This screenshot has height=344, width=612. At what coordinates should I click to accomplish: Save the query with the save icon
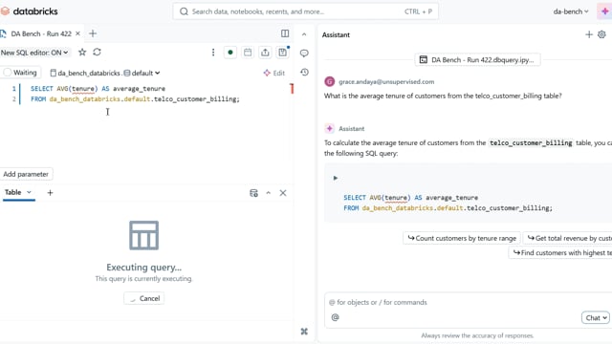283,53
